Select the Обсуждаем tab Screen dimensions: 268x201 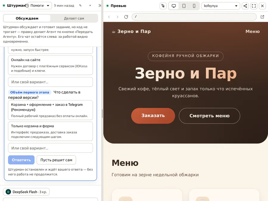coord(27,18)
